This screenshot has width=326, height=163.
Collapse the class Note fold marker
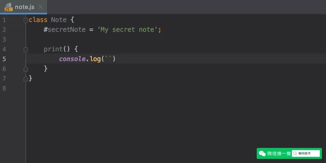(26, 20)
